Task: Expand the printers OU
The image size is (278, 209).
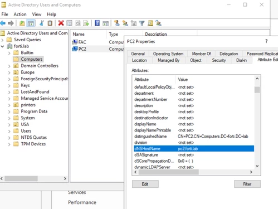Action: (x=9, y=105)
